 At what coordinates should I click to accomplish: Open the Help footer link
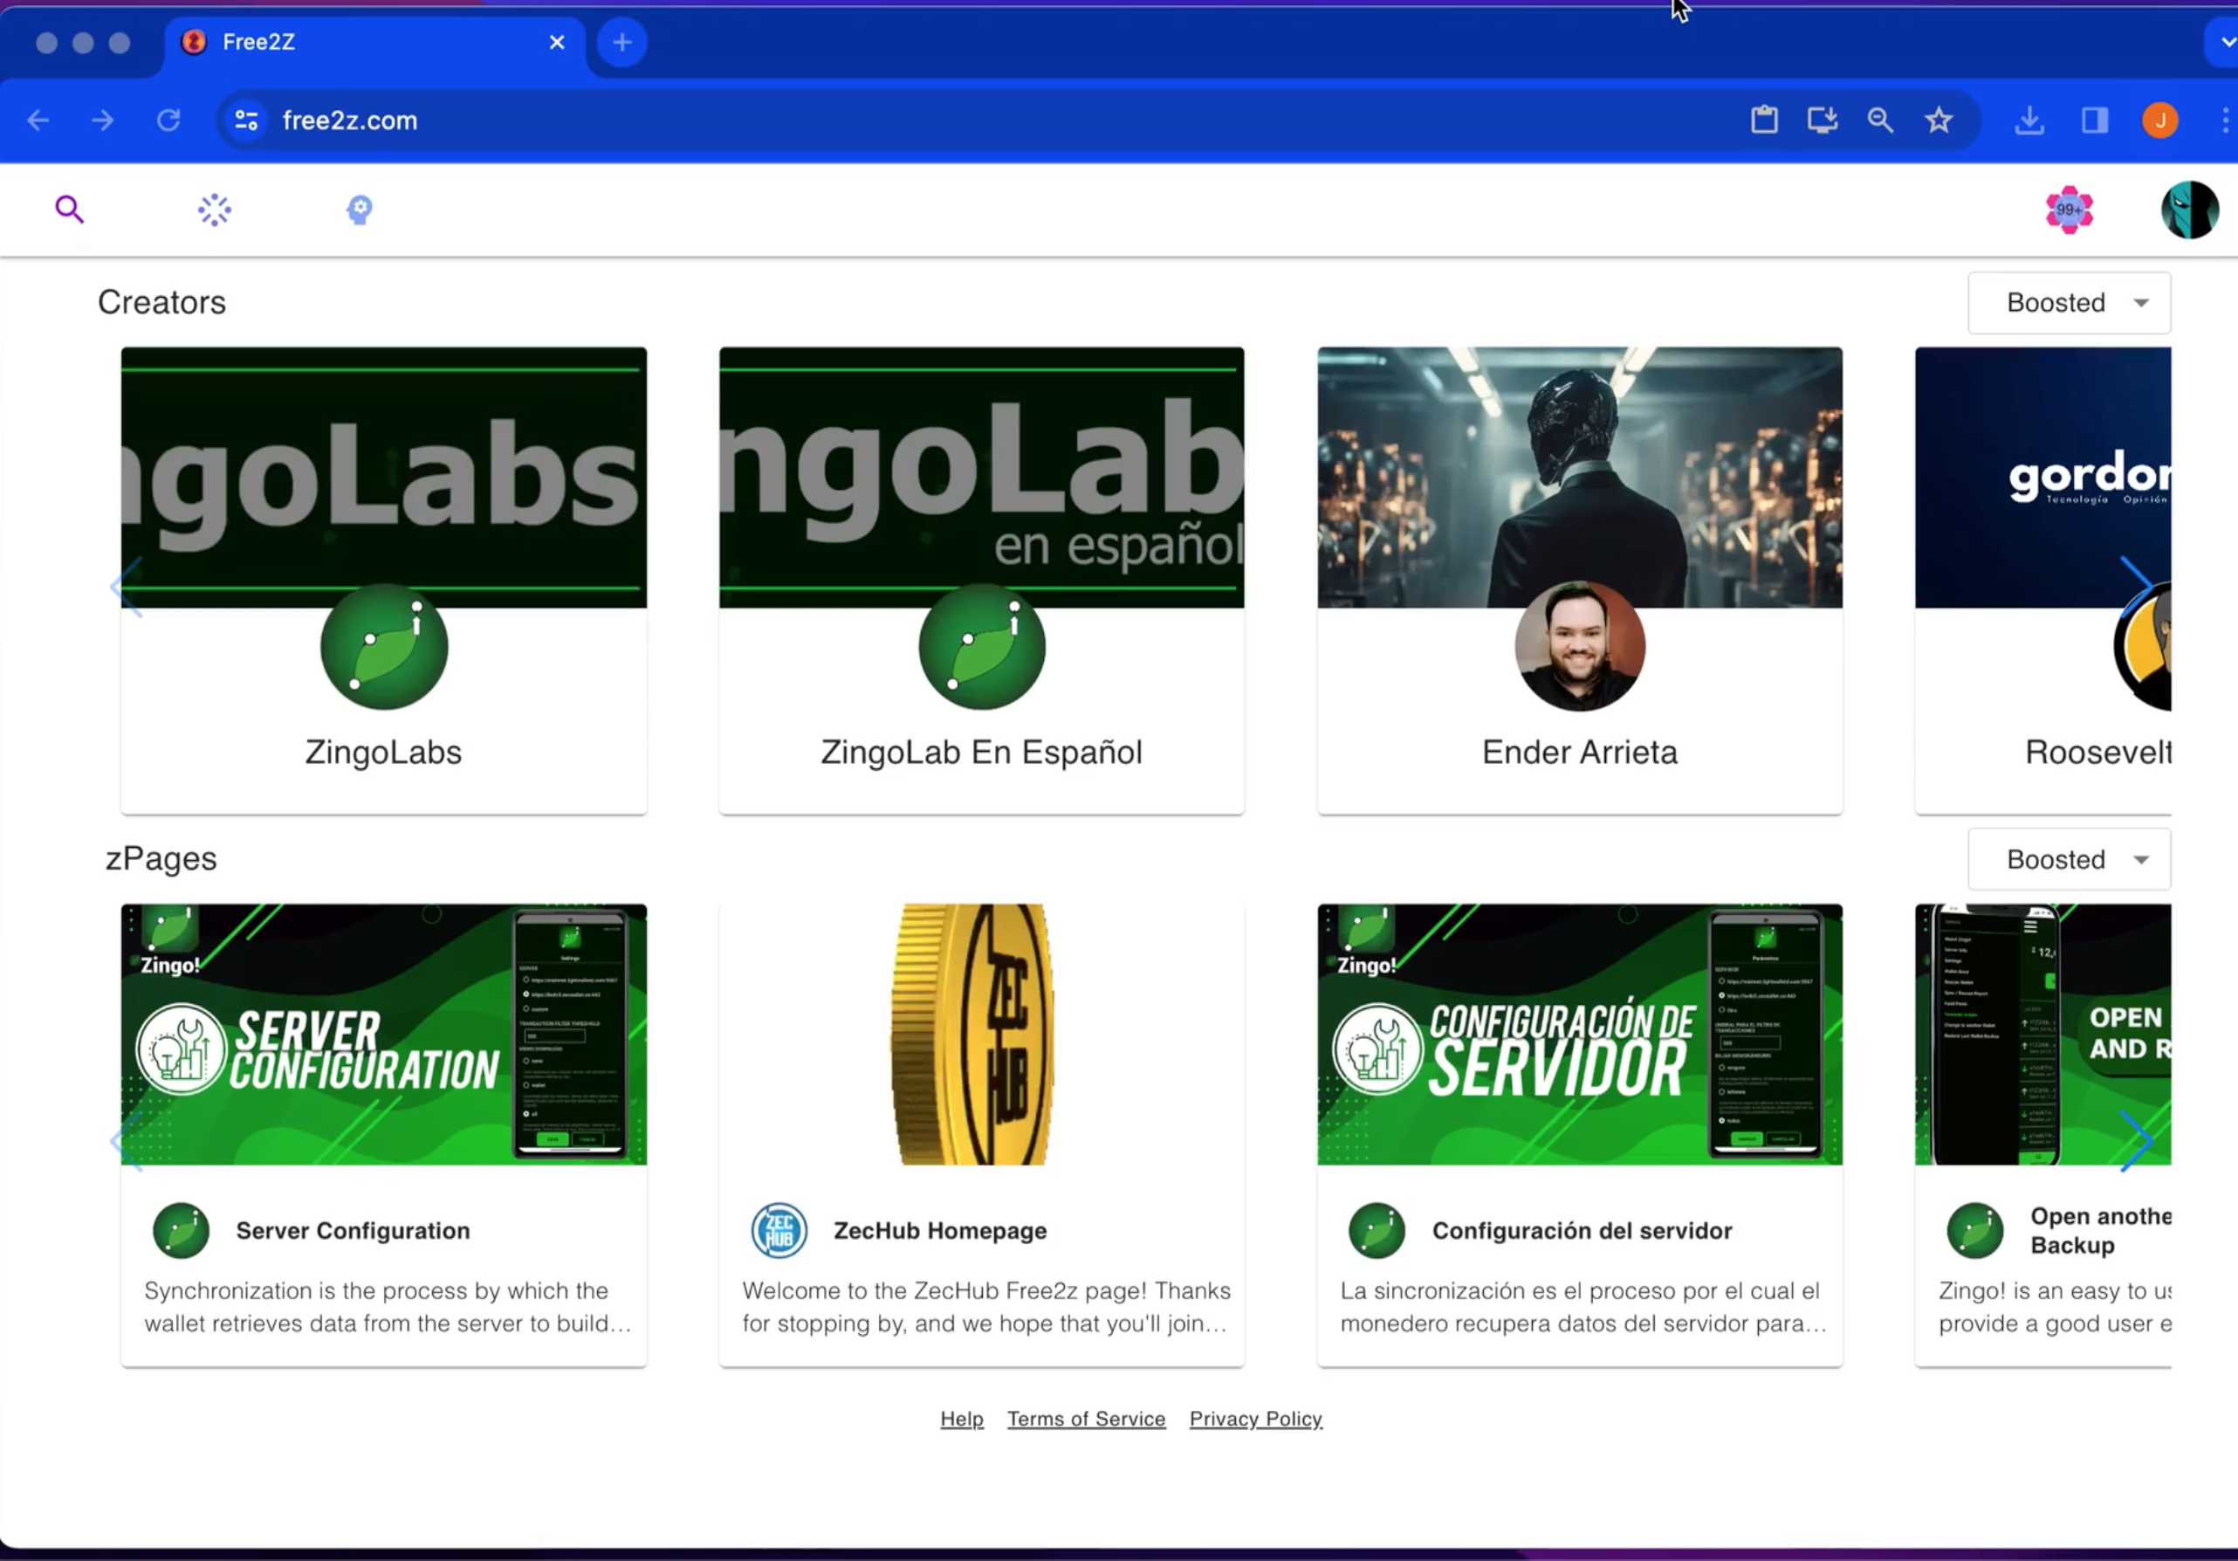click(962, 1419)
